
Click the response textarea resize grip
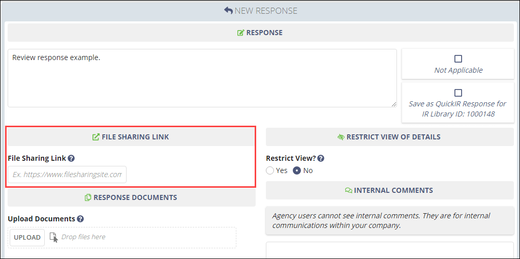(393, 104)
